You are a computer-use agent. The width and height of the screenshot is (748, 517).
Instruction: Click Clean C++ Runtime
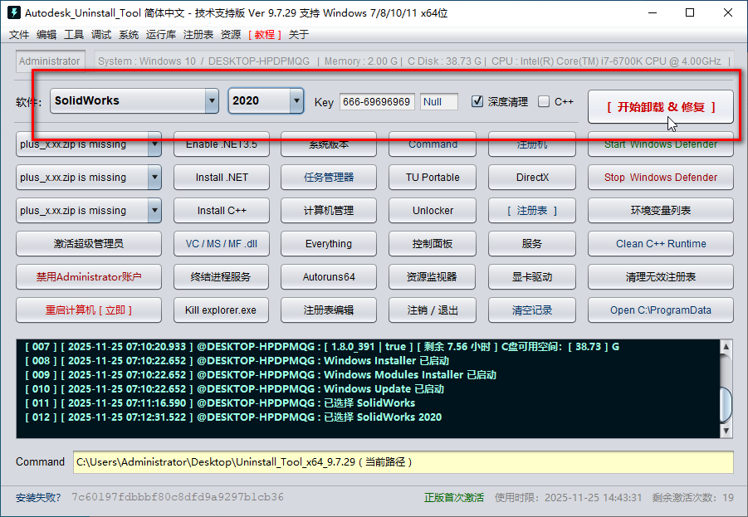tap(661, 244)
